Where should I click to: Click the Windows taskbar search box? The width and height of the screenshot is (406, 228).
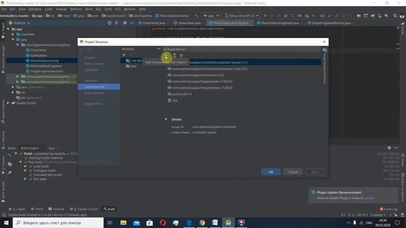(58, 222)
